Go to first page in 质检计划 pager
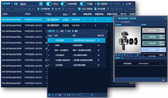Viewport: 168px width, 98px height. point(52,95)
